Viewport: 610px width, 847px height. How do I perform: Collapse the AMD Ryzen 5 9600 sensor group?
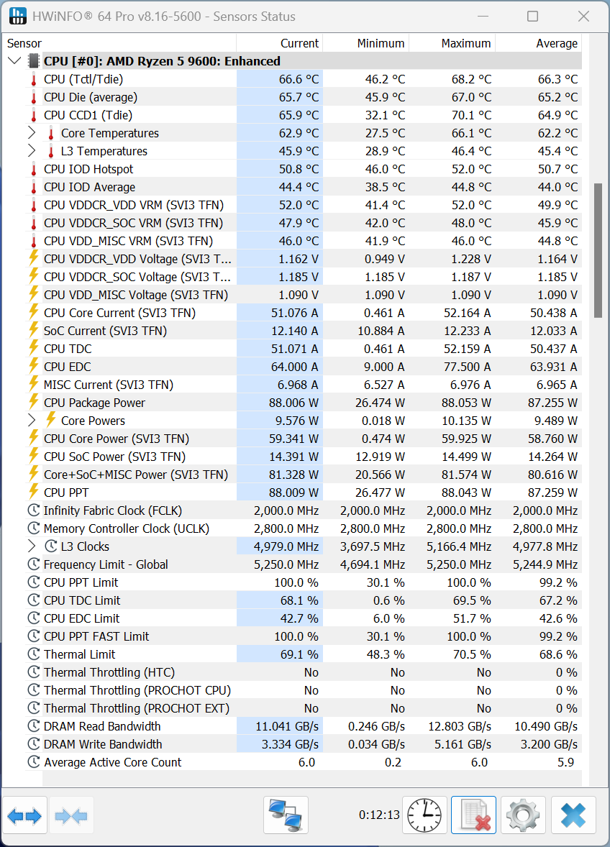coord(14,60)
